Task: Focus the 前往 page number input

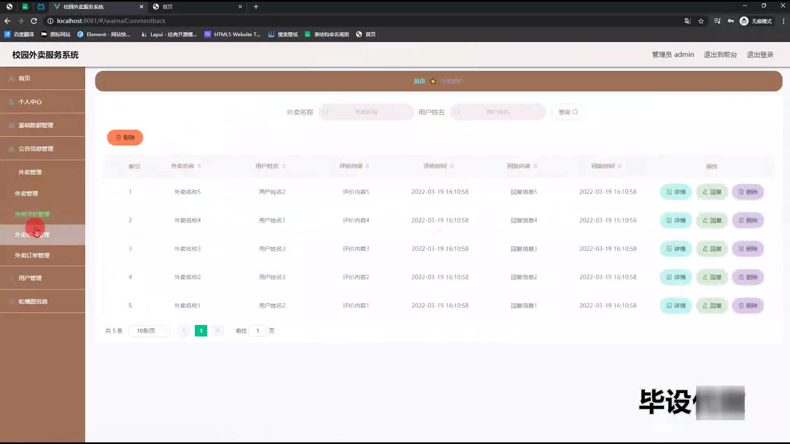Action: tap(258, 331)
